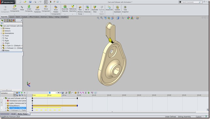Click Calculate motion study icon
Viewport: 210px width, 119px height.
pos(17,93)
